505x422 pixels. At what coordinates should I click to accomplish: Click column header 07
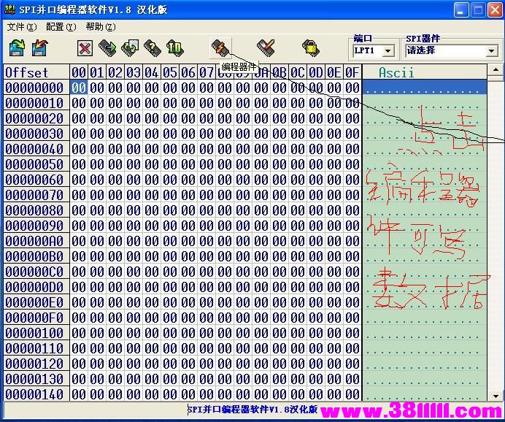(x=207, y=72)
